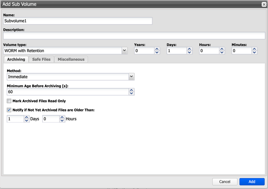
Task: Click into the Name text field
Action: coord(77,21)
